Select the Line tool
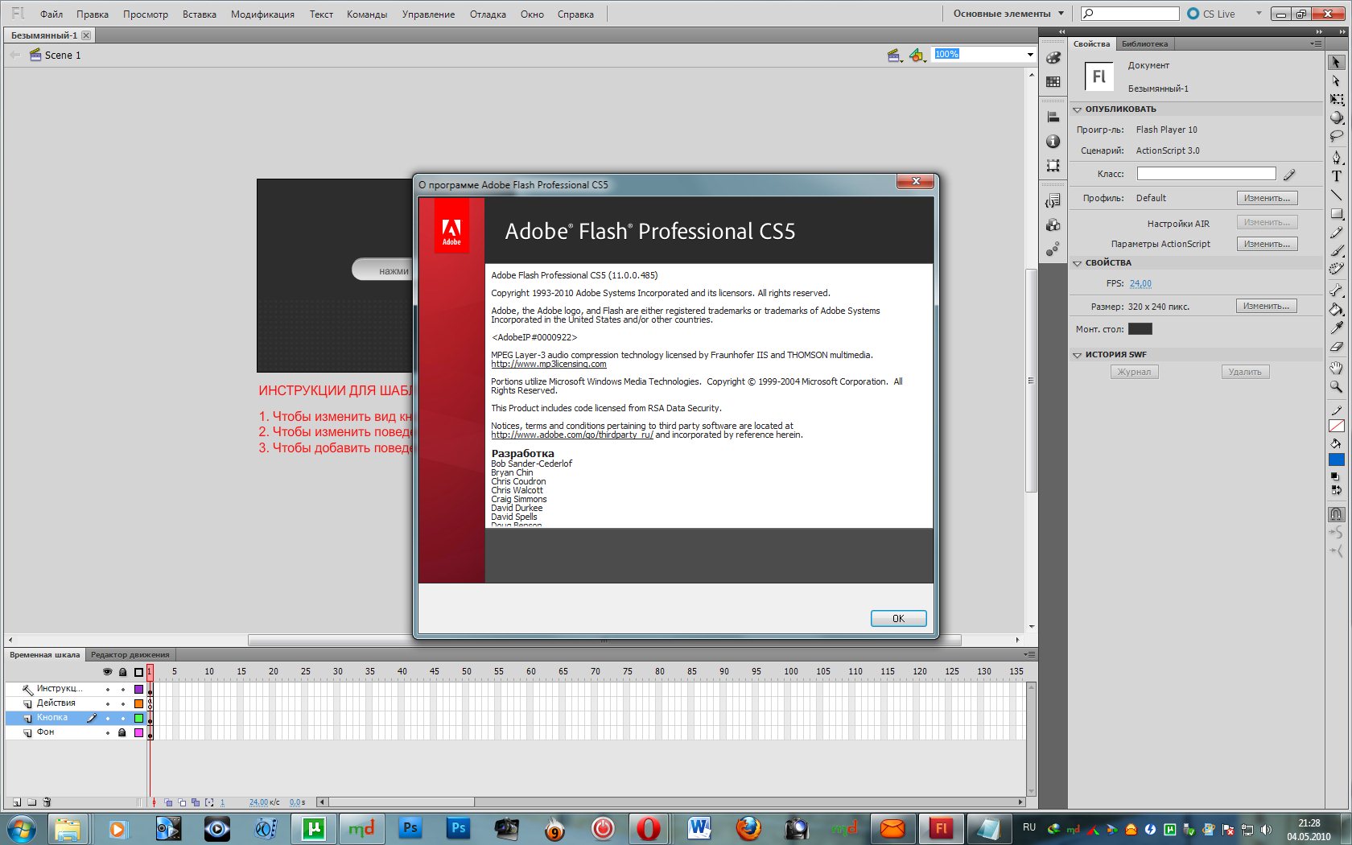The height and width of the screenshot is (845, 1352). [x=1336, y=195]
